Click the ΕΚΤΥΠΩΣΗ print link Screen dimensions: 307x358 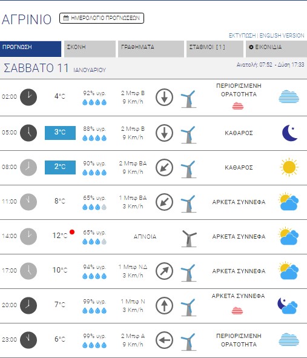(x=242, y=36)
